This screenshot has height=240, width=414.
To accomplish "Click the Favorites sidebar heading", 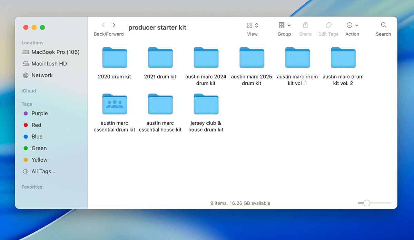I will coord(32,187).
